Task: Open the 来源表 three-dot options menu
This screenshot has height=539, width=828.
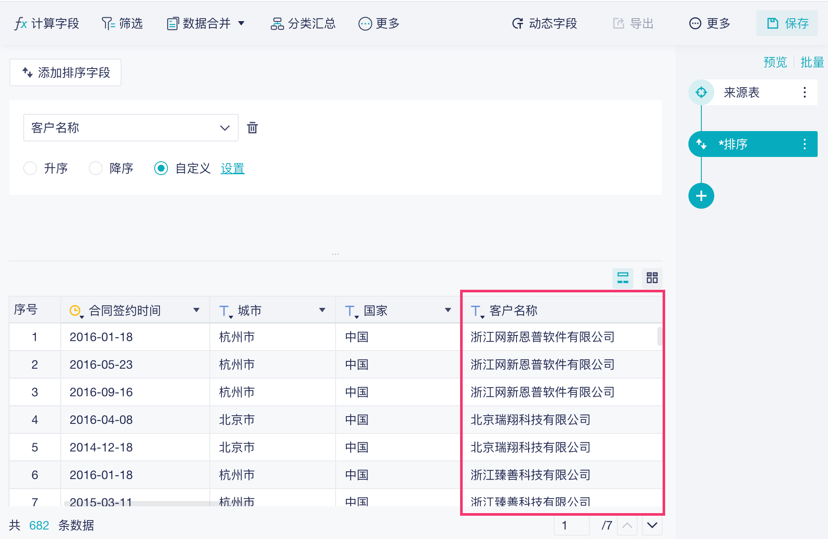Action: pyautogui.click(x=804, y=92)
